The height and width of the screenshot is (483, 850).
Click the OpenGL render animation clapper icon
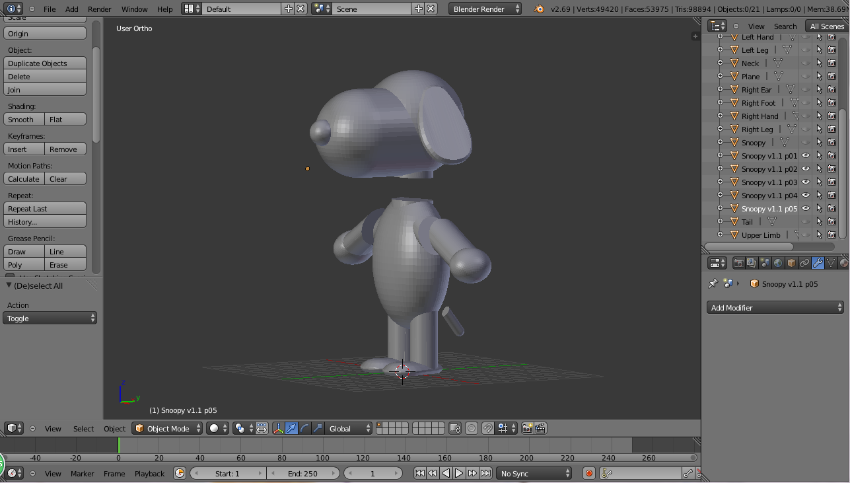pos(540,428)
